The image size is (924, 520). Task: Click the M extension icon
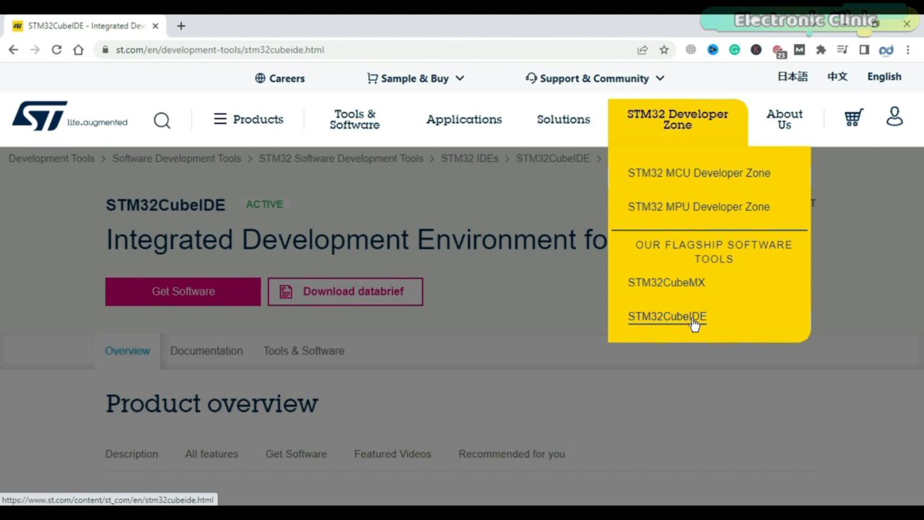(799, 50)
